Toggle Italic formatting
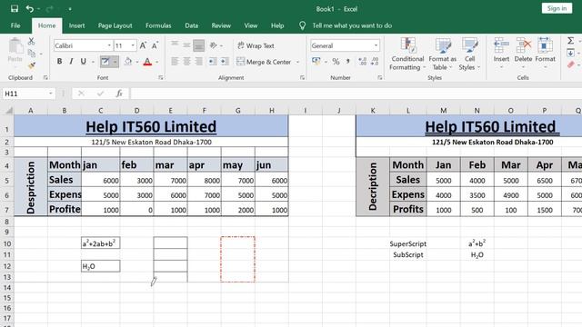This screenshot has width=582, height=327. [x=71, y=62]
